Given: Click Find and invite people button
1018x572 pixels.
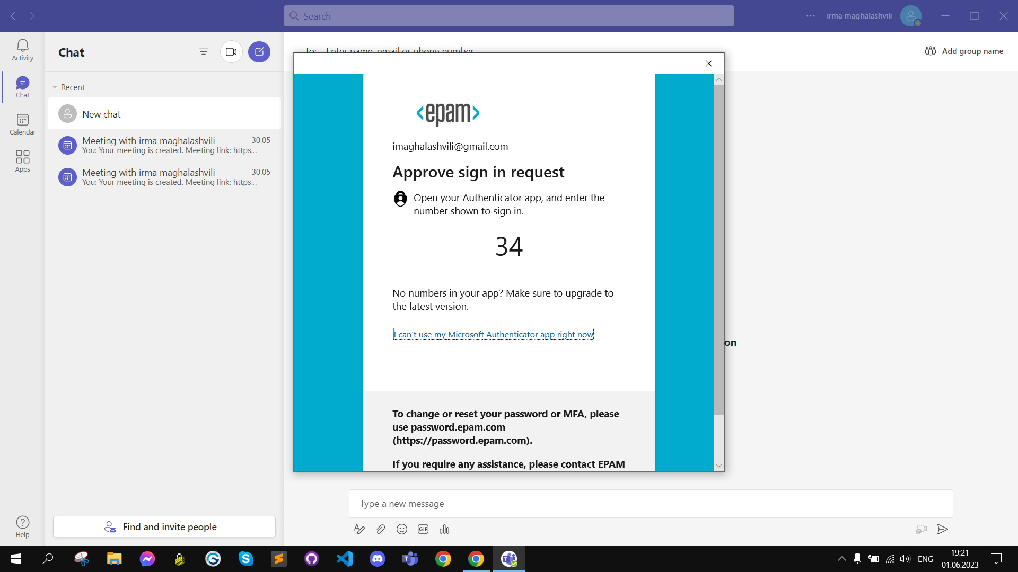Looking at the screenshot, I should tap(164, 526).
